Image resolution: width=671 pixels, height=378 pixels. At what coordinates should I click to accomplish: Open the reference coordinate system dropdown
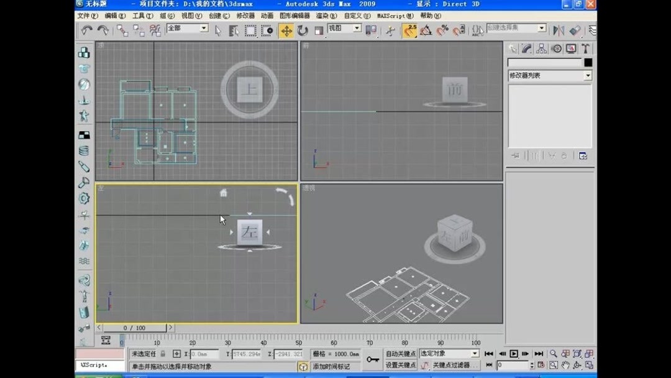click(345, 29)
